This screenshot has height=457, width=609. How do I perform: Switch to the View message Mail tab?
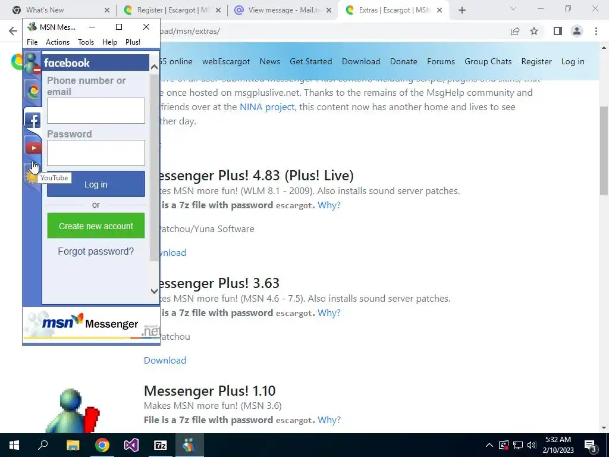pos(284,10)
